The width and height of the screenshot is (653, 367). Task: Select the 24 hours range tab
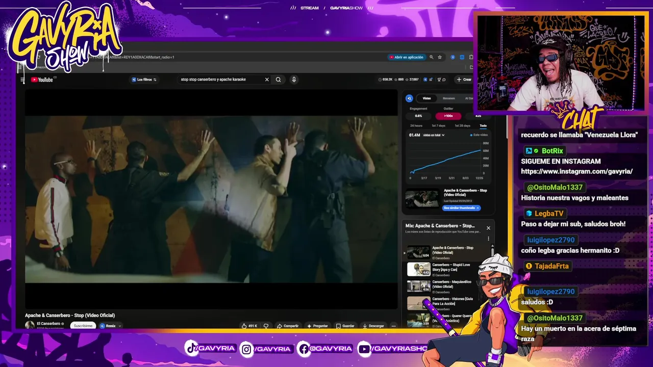point(416,125)
